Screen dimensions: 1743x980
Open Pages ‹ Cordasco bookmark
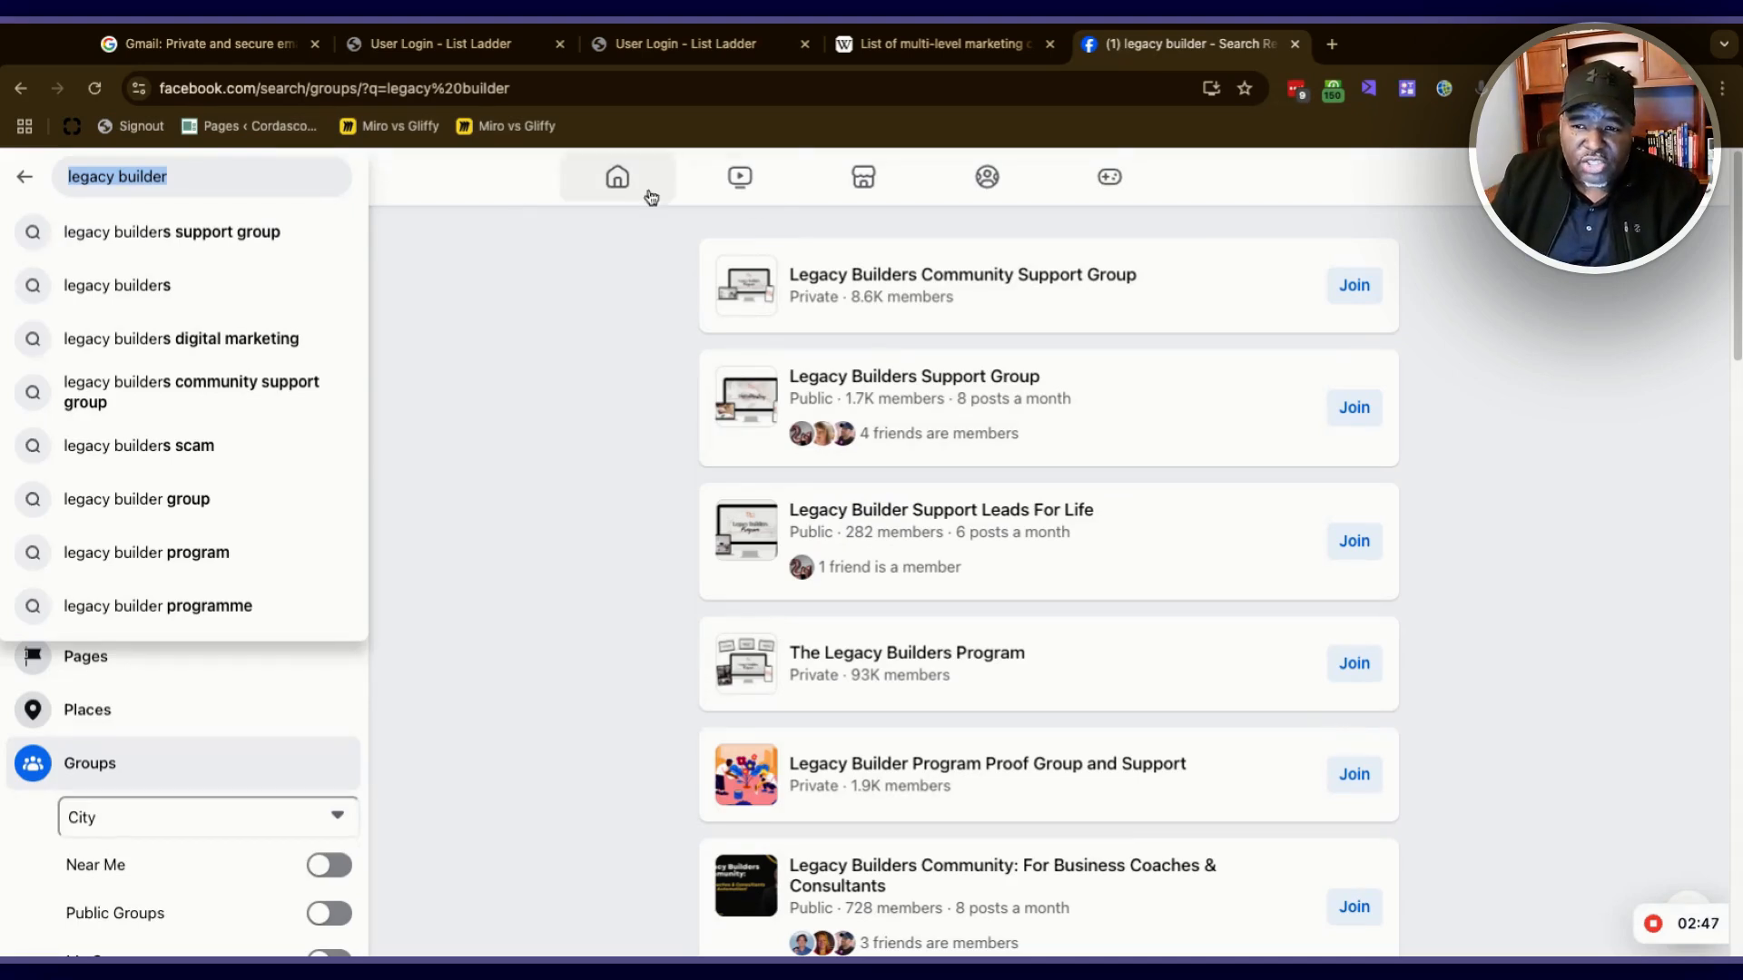pos(249,126)
